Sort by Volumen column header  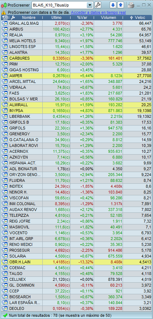(x=109, y=18)
